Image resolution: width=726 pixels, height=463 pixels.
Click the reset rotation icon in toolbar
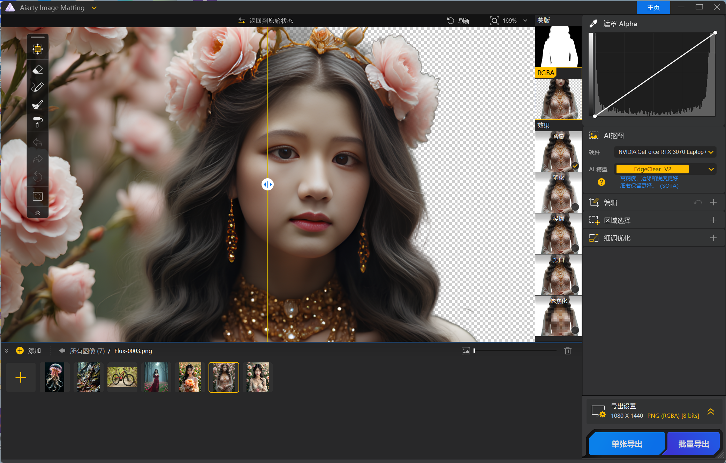click(38, 176)
